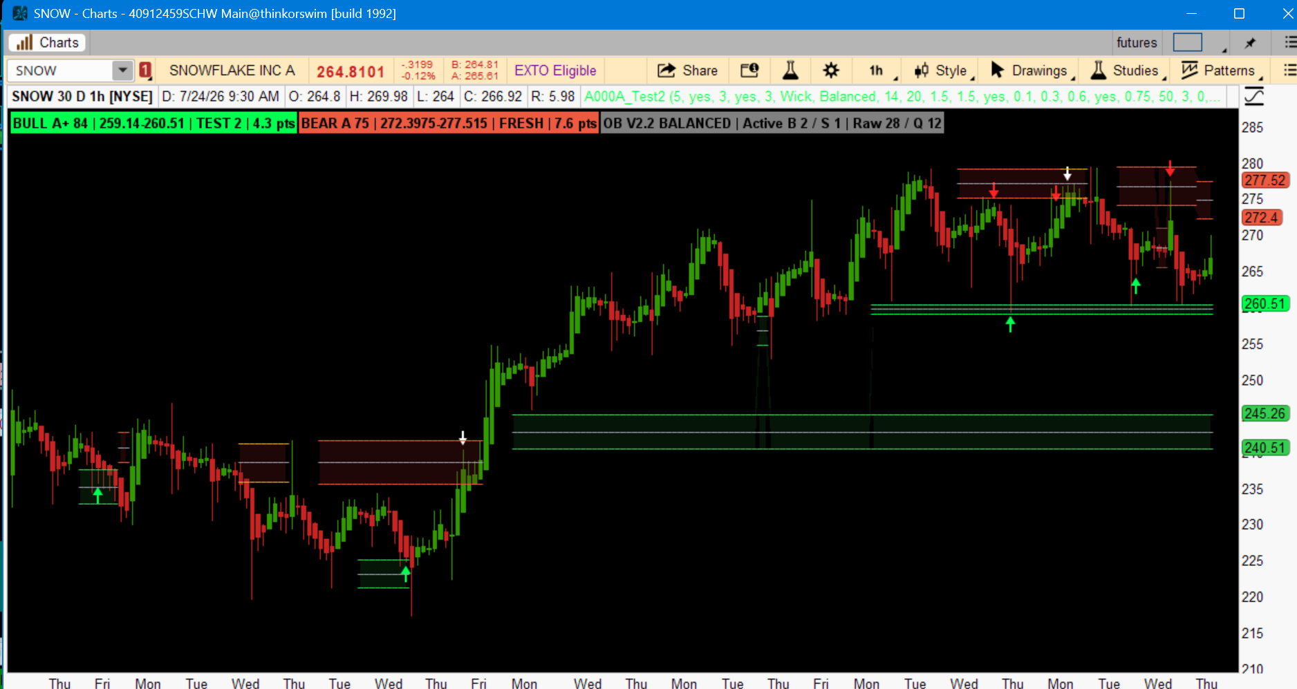Pin the chart window
This screenshot has width=1297, height=689.
[x=1250, y=43]
